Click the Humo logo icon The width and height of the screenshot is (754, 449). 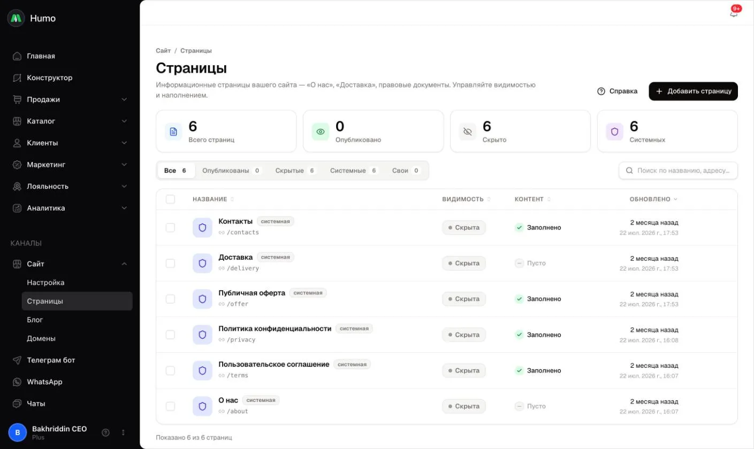[16, 18]
